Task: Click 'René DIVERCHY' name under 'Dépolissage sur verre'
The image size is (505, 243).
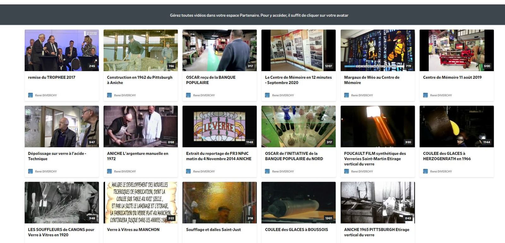Action: click(x=46, y=172)
